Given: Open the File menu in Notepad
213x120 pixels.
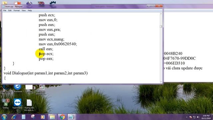Looking at the screenshot, I should coord(5,10).
